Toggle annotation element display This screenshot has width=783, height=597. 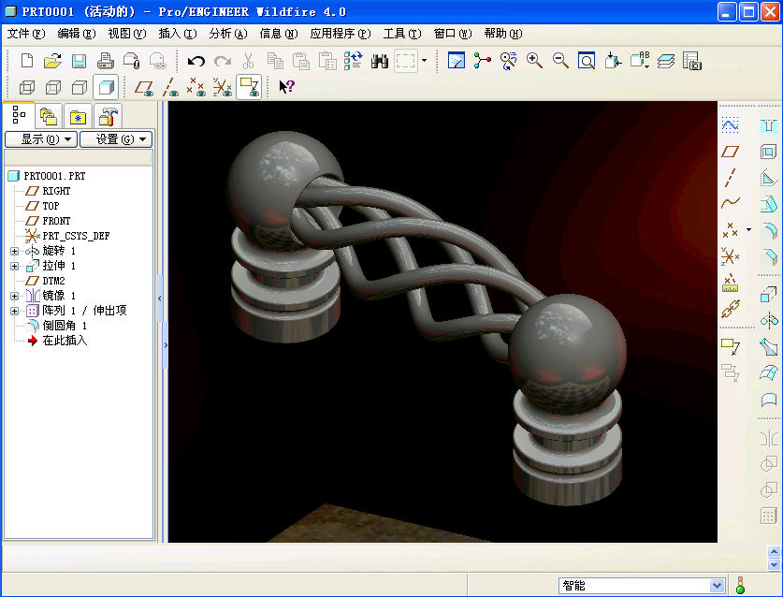pos(249,87)
